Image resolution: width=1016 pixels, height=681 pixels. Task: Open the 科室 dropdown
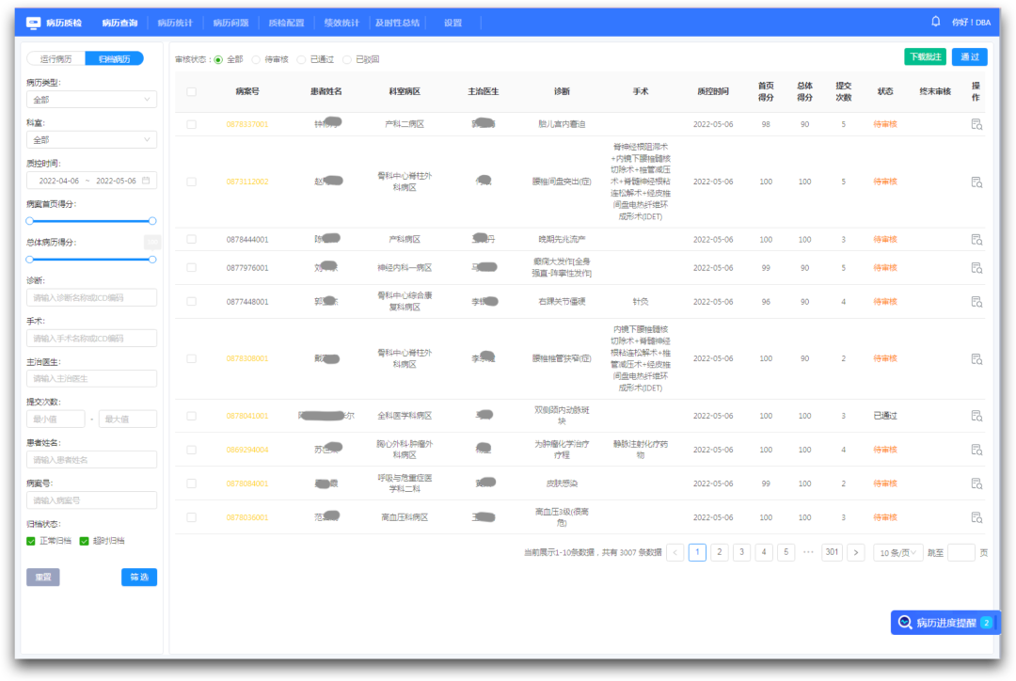[91, 140]
